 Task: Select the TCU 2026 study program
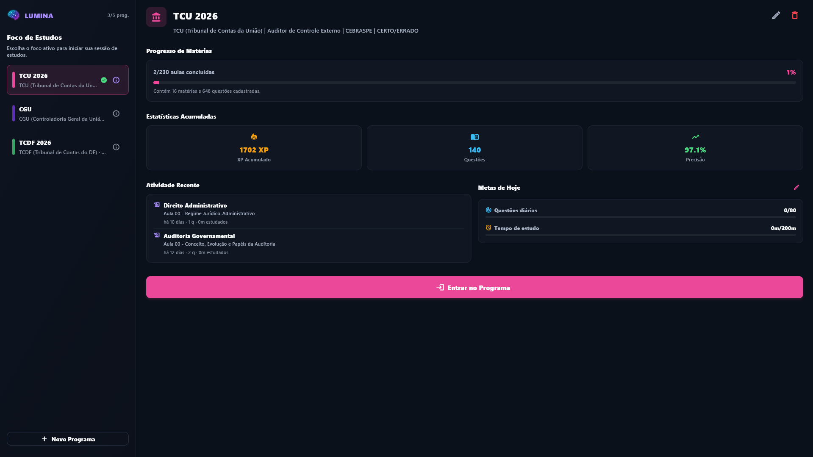(68, 80)
